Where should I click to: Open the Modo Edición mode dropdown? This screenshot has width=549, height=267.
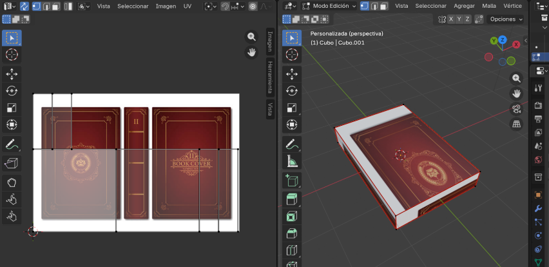click(329, 6)
